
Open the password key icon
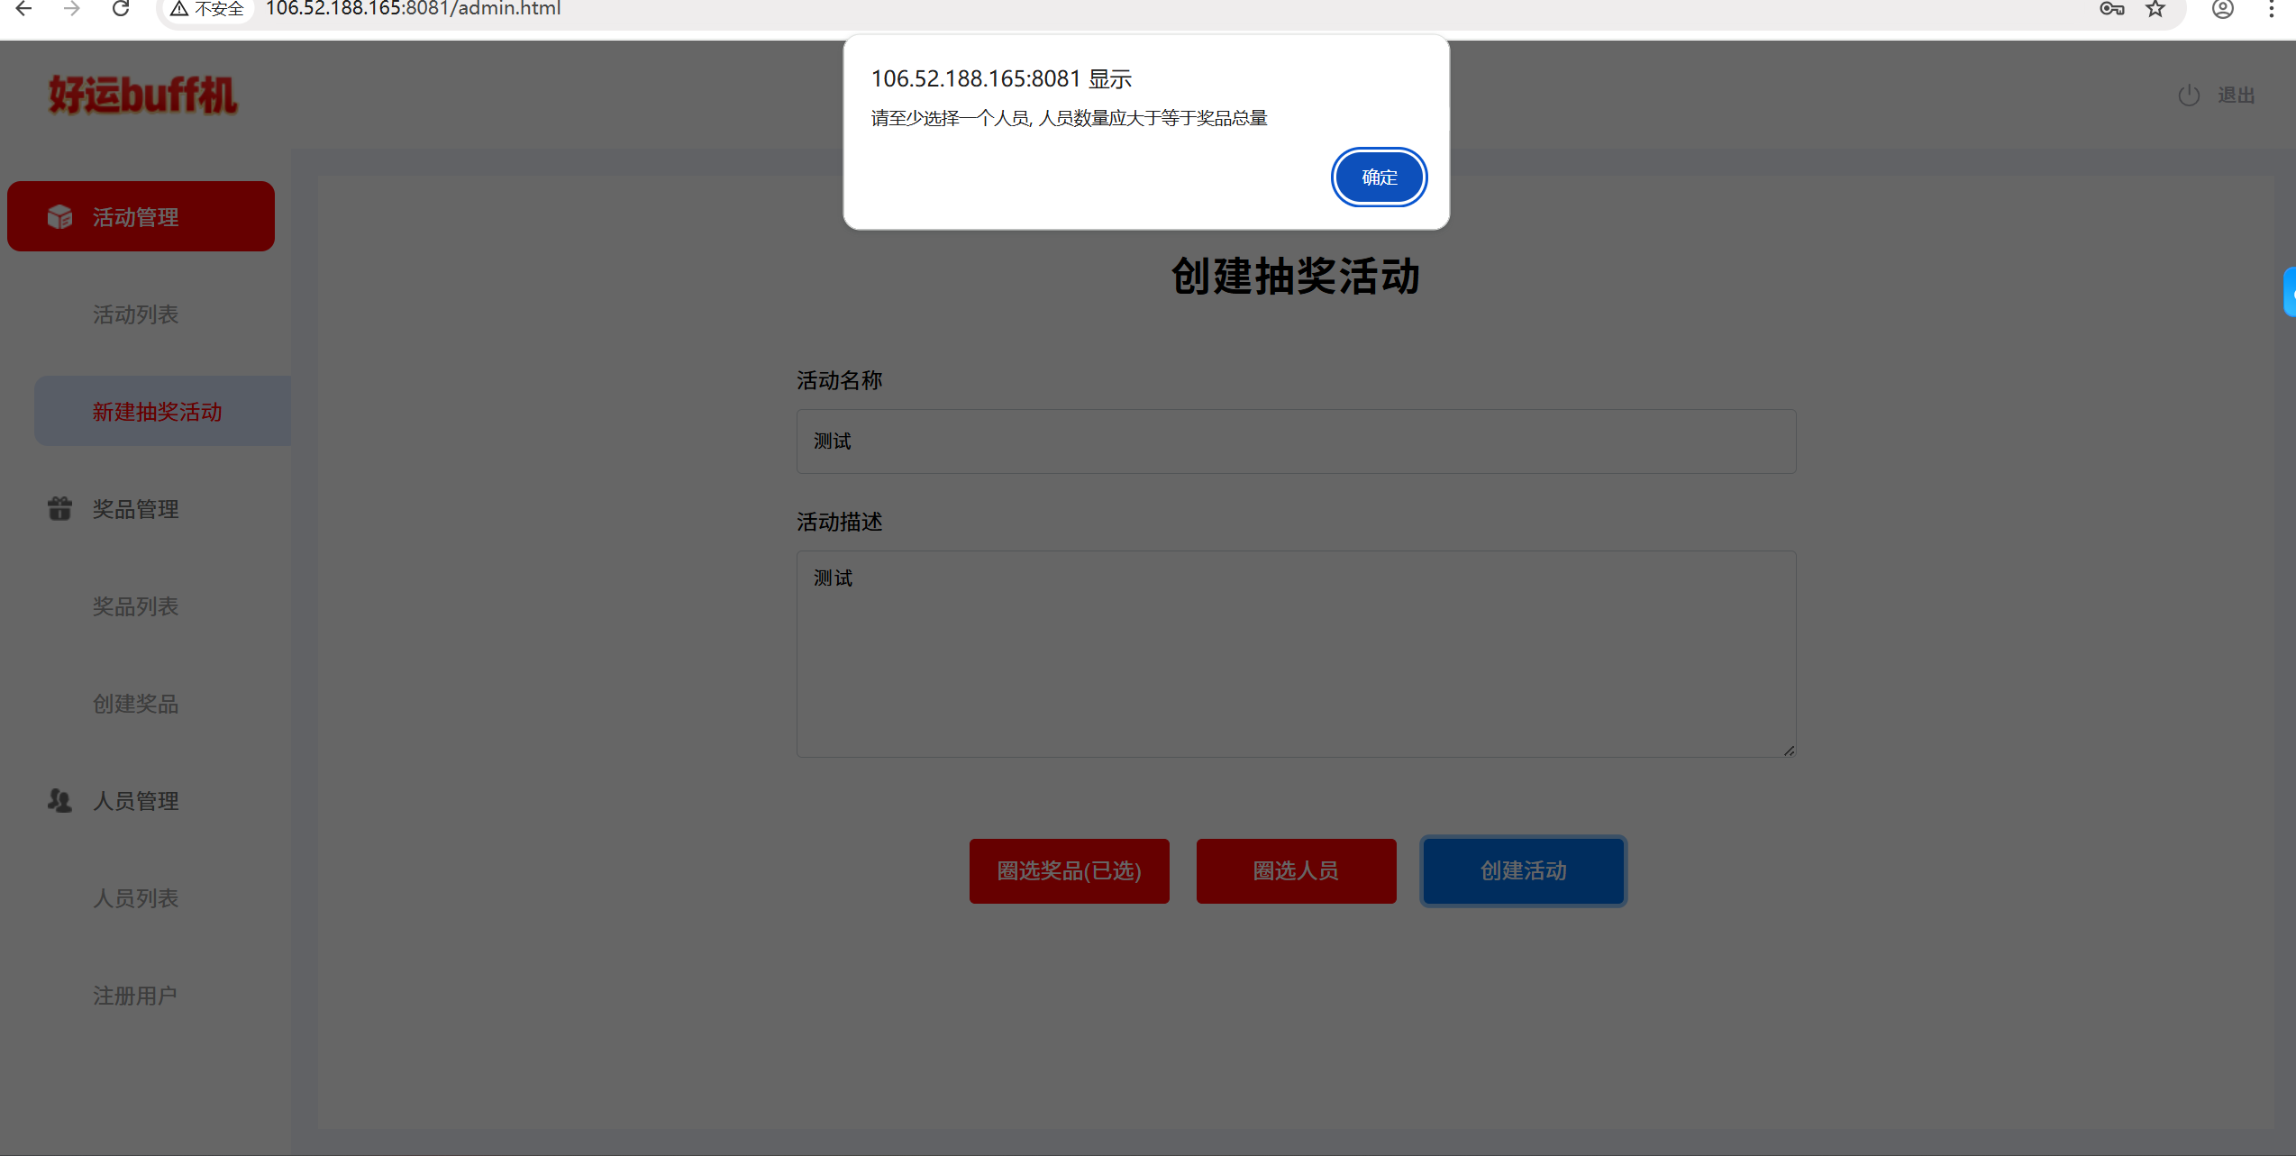[x=2111, y=9]
